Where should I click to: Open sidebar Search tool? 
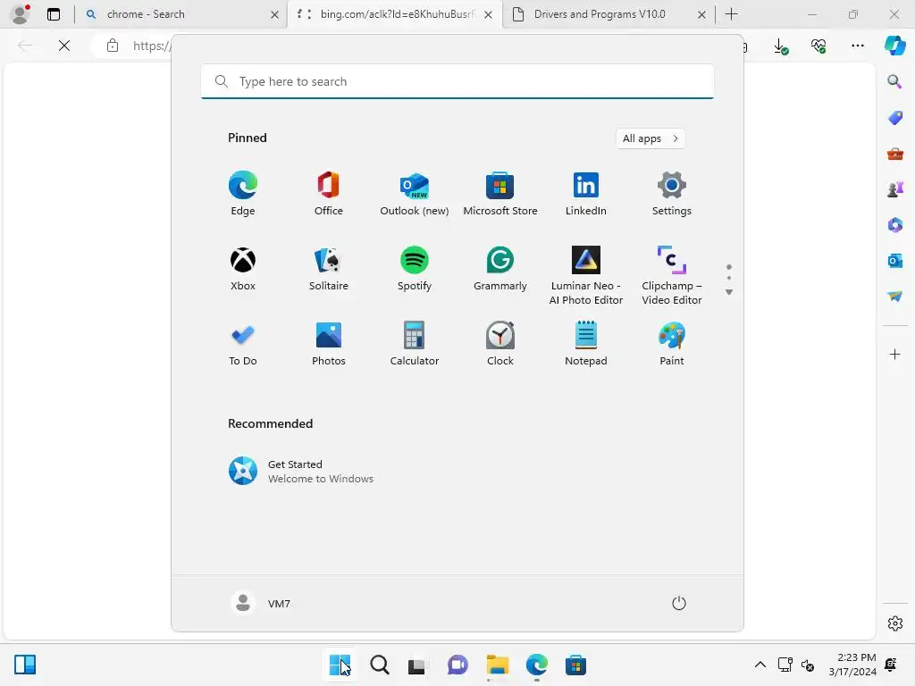(894, 81)
